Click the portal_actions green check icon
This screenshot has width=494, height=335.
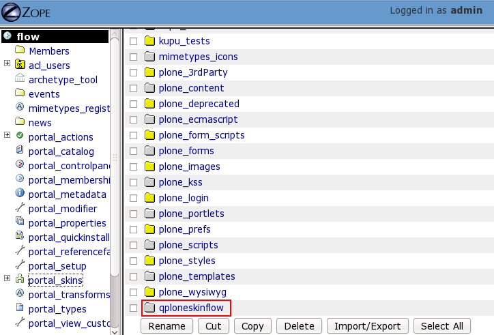click(20, 136)
